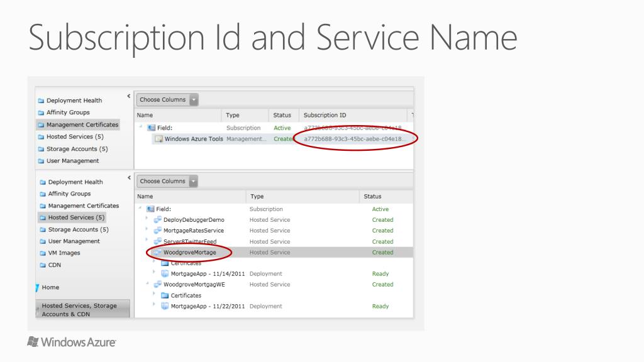Click the folder icon beside VM Images
The height and width of the screenshot is (362, 644).
pos(43,253)
